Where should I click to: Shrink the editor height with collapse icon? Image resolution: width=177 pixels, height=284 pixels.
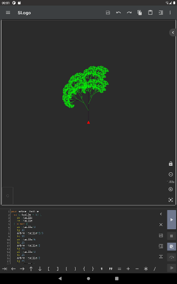[x=161, y=256]
